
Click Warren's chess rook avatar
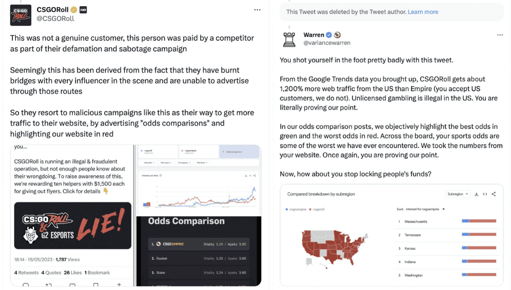[289, 39]
